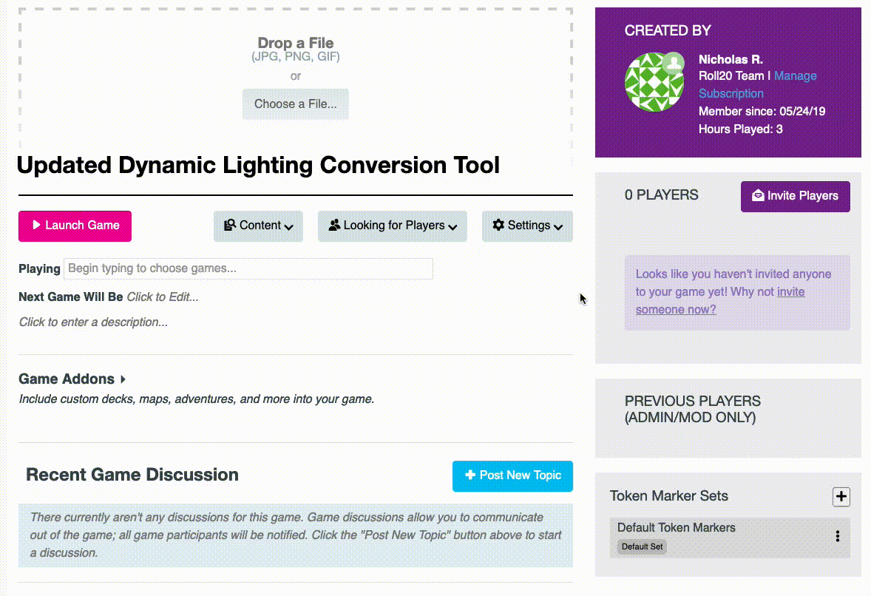This screenshot has height=596, width=871.
Task: Click the envelope icon on Invite Players
Action: [758, 196]
